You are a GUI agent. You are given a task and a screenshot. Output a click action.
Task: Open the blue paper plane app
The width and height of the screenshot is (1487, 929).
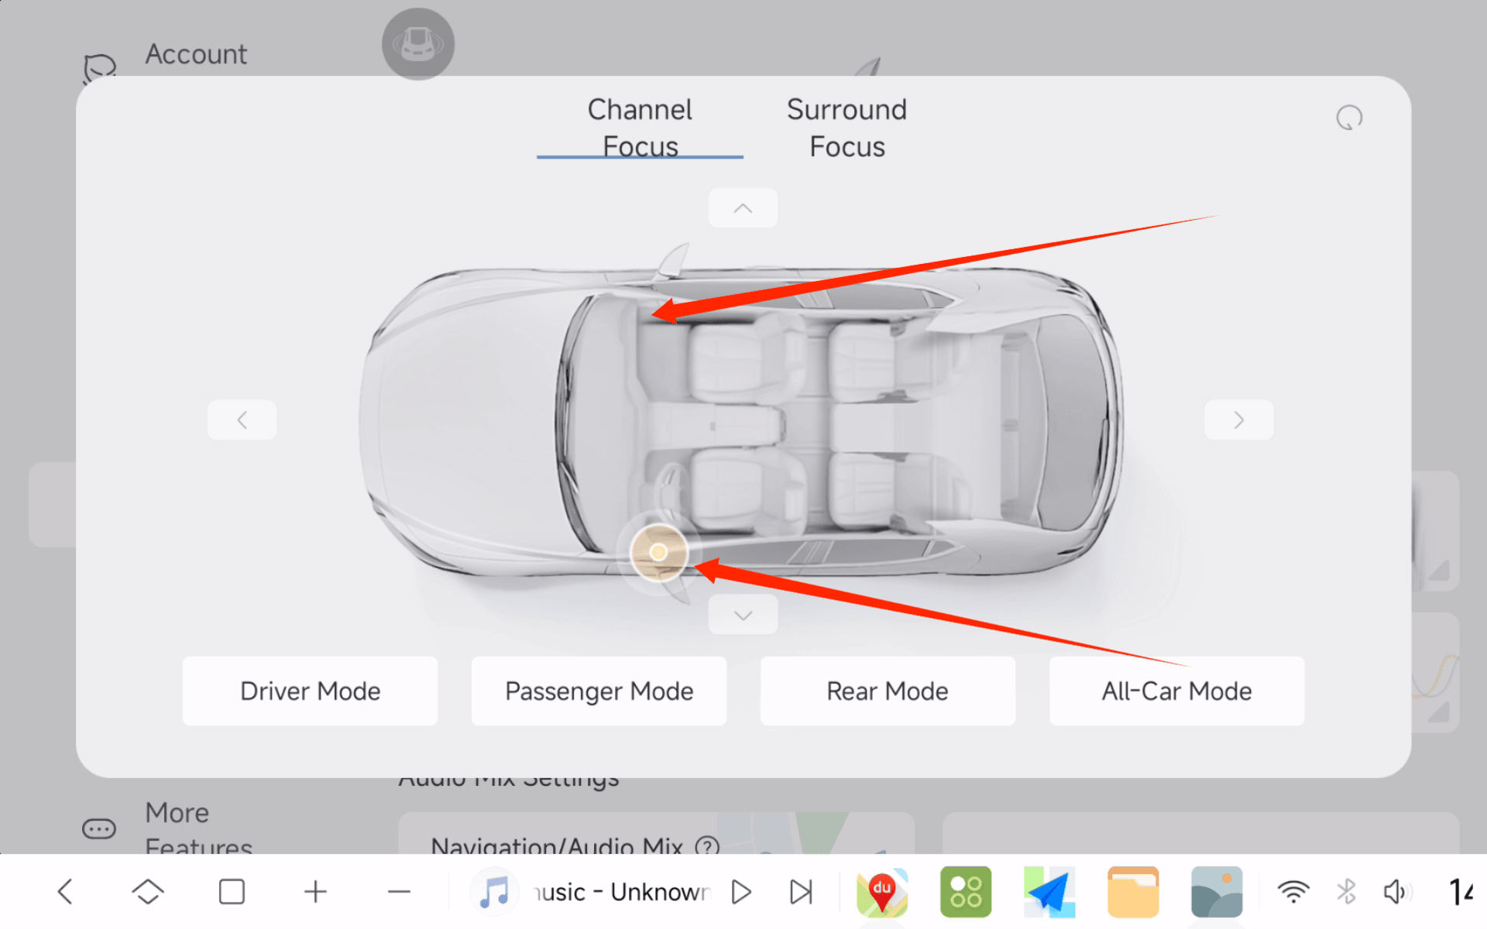click(x=1049, y=892)
